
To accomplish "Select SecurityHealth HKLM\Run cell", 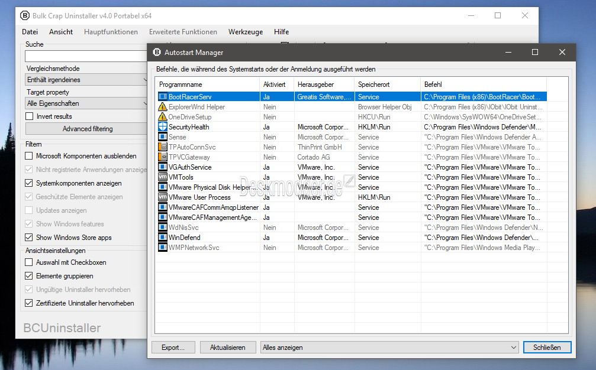I will (x=375, y=127).
